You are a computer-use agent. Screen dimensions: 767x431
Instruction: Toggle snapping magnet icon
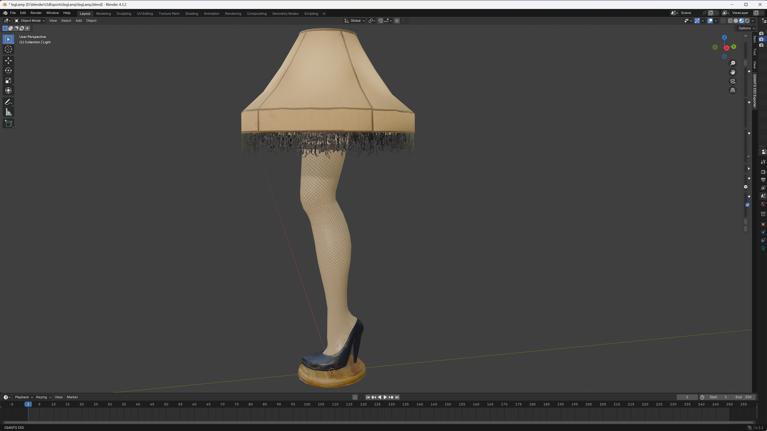tap(381, 21)
